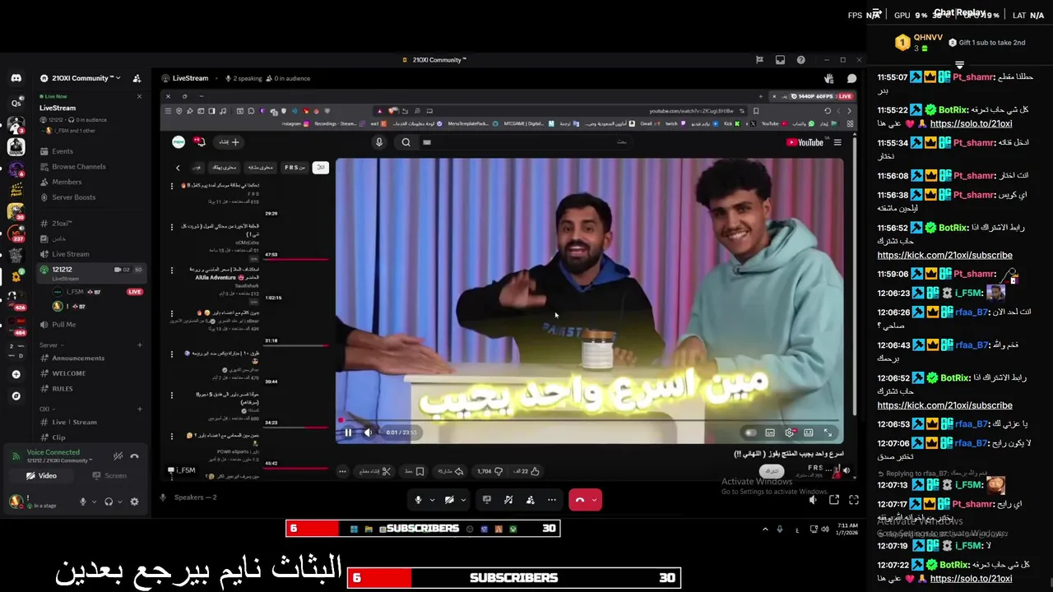Click the red disconnect phone button
Screen dimensions: 1053x592
pyautogui.click(x=580, y=500)
